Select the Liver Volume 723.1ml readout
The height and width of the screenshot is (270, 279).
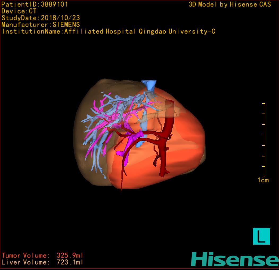point(42,262)
